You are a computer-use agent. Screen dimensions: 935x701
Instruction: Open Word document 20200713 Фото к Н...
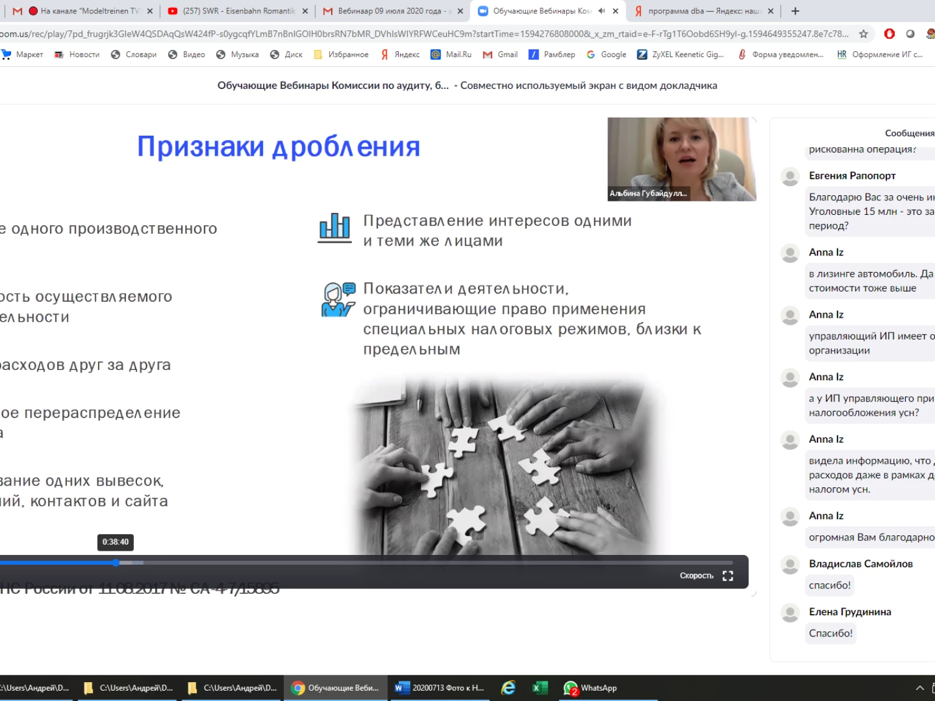click(x=440, y=688)
